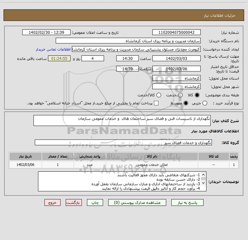Click the چاپ print button
Screen dimensions: 248x240
95,203
